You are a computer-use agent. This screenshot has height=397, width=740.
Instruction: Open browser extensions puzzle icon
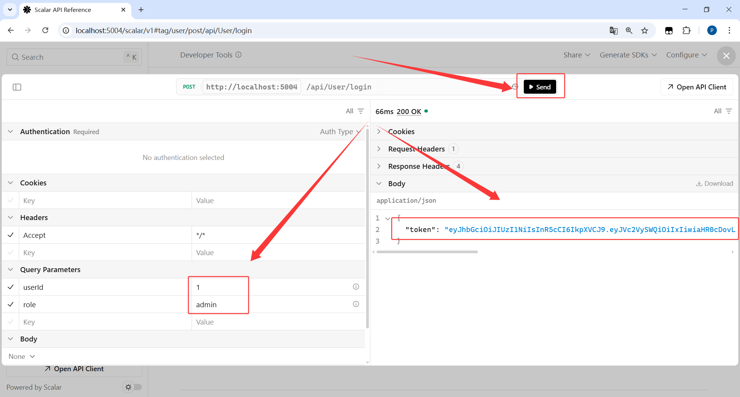tap(686, 30)
